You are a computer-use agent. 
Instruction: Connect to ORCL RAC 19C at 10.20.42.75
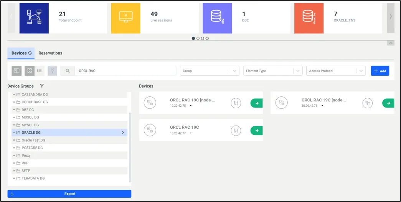256,103
